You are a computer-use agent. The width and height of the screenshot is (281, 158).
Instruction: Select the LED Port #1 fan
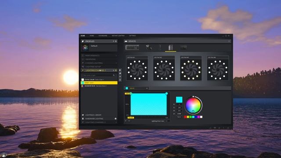[x=137, y=68]
